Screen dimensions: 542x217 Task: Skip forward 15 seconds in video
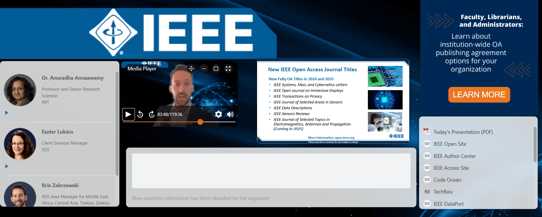151,114
